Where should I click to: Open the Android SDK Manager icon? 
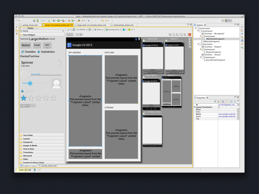[x=34, y=21]
